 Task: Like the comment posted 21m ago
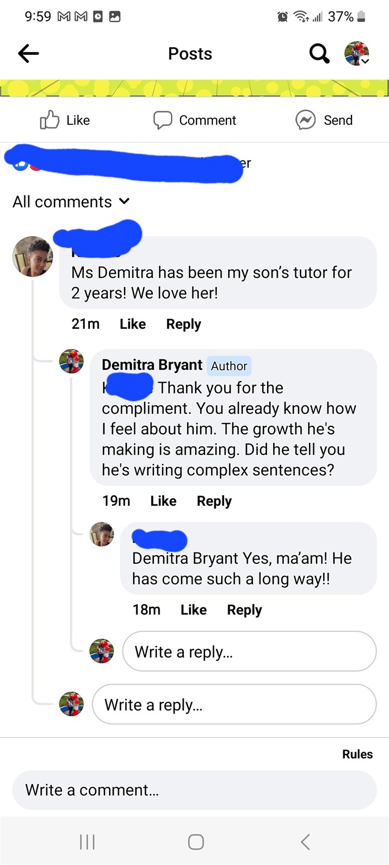(x=133, y=324)
